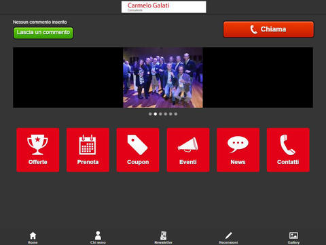Open the Coupon tag tile
Image resolution: width=326 pixels, height=245 pixels.
[x=138, y=150]
